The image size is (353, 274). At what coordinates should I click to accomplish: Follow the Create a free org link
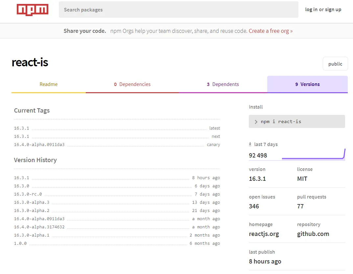point(271,31)
